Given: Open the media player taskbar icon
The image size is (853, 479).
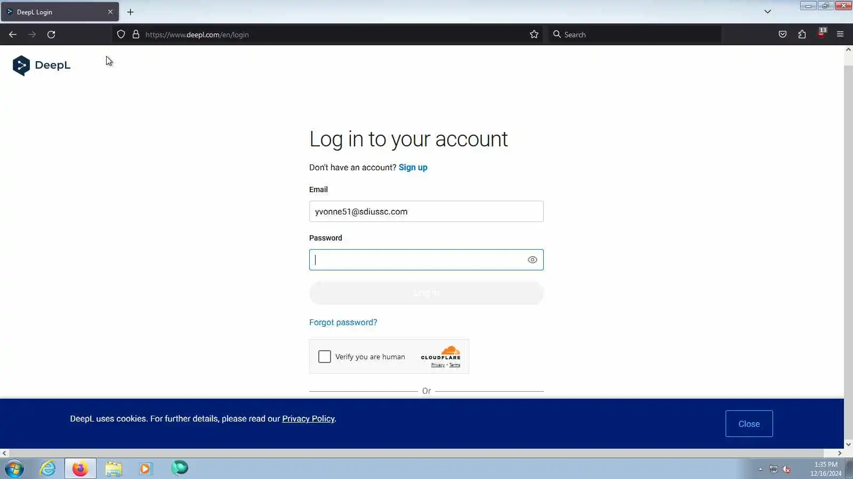Looking at the screenshot, I should tap(146, 468).
